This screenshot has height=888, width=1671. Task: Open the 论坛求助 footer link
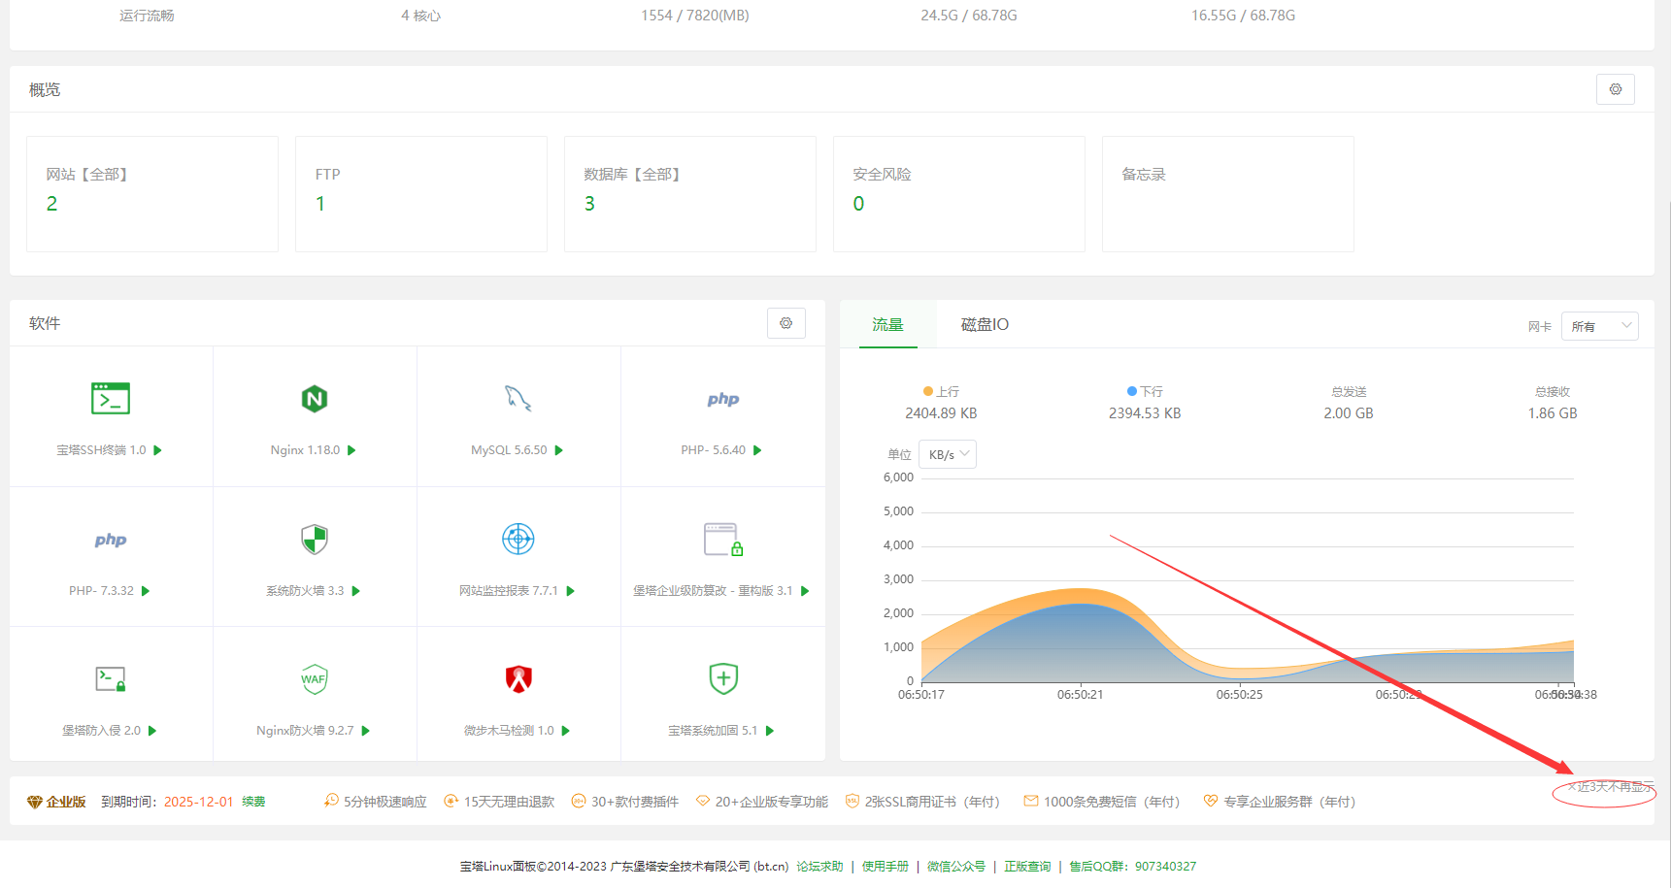tap(819, 867)
